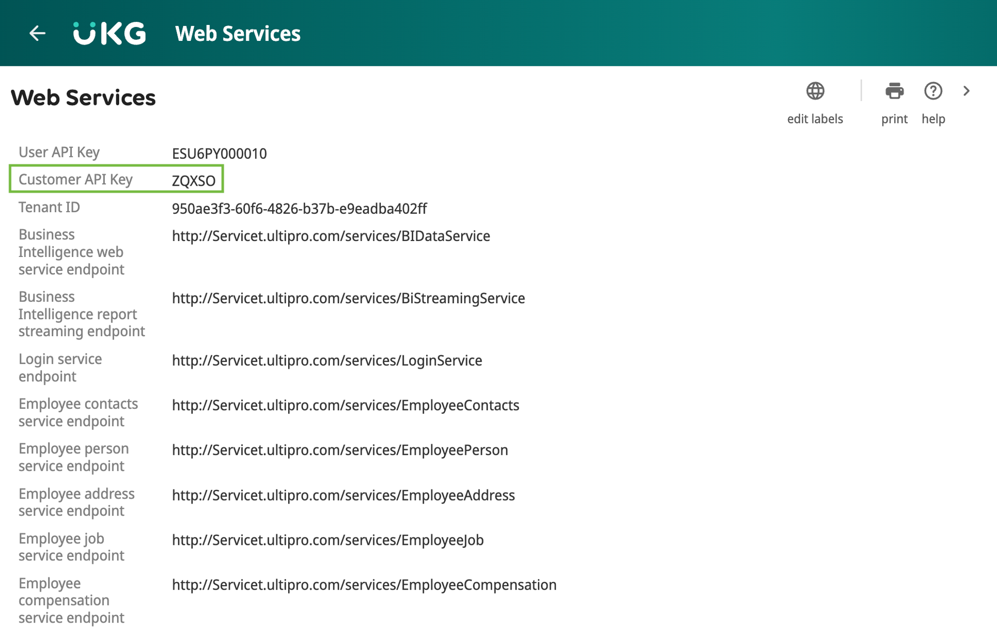997x634 pixels.
Task: Click the User API Key value ESU6PY000010
Action: click(x=219, y=154)
